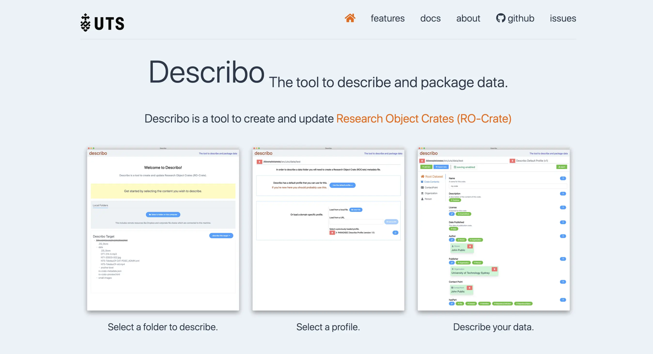Click the 'Load from a URL' input field

356,222
